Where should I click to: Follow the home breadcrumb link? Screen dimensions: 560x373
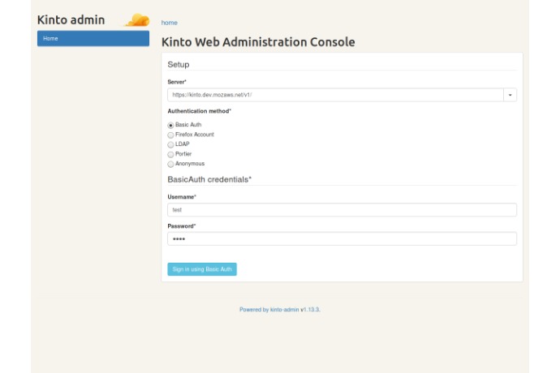[x=170, y=23]
